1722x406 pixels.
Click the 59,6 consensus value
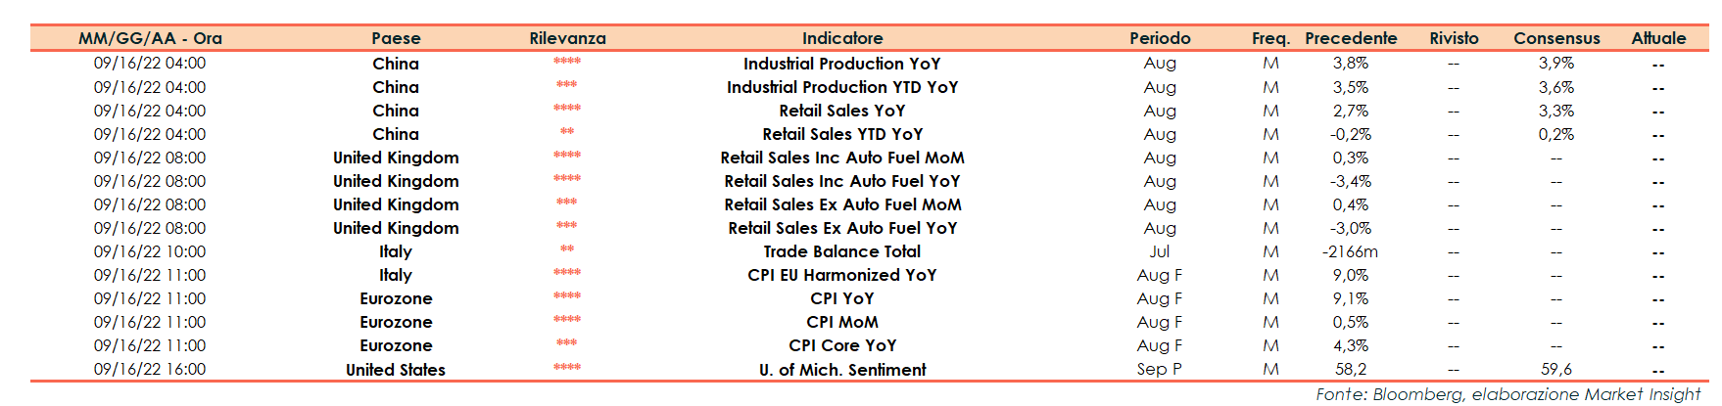coord(1556,370)
